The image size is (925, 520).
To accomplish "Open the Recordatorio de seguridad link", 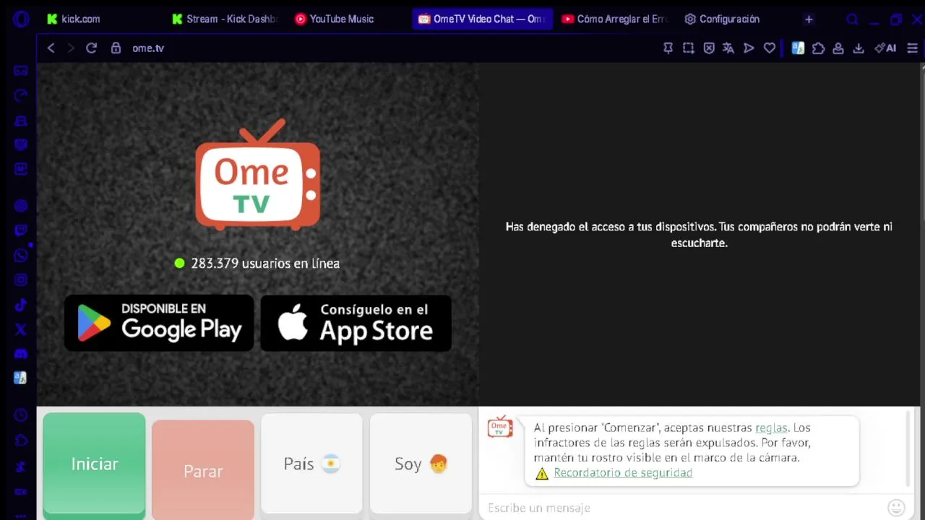I will pyautogui.click(x=623, y=472).
